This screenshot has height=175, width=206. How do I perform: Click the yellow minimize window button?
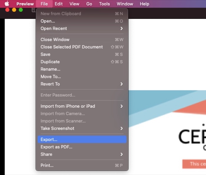tap(14, 10)
